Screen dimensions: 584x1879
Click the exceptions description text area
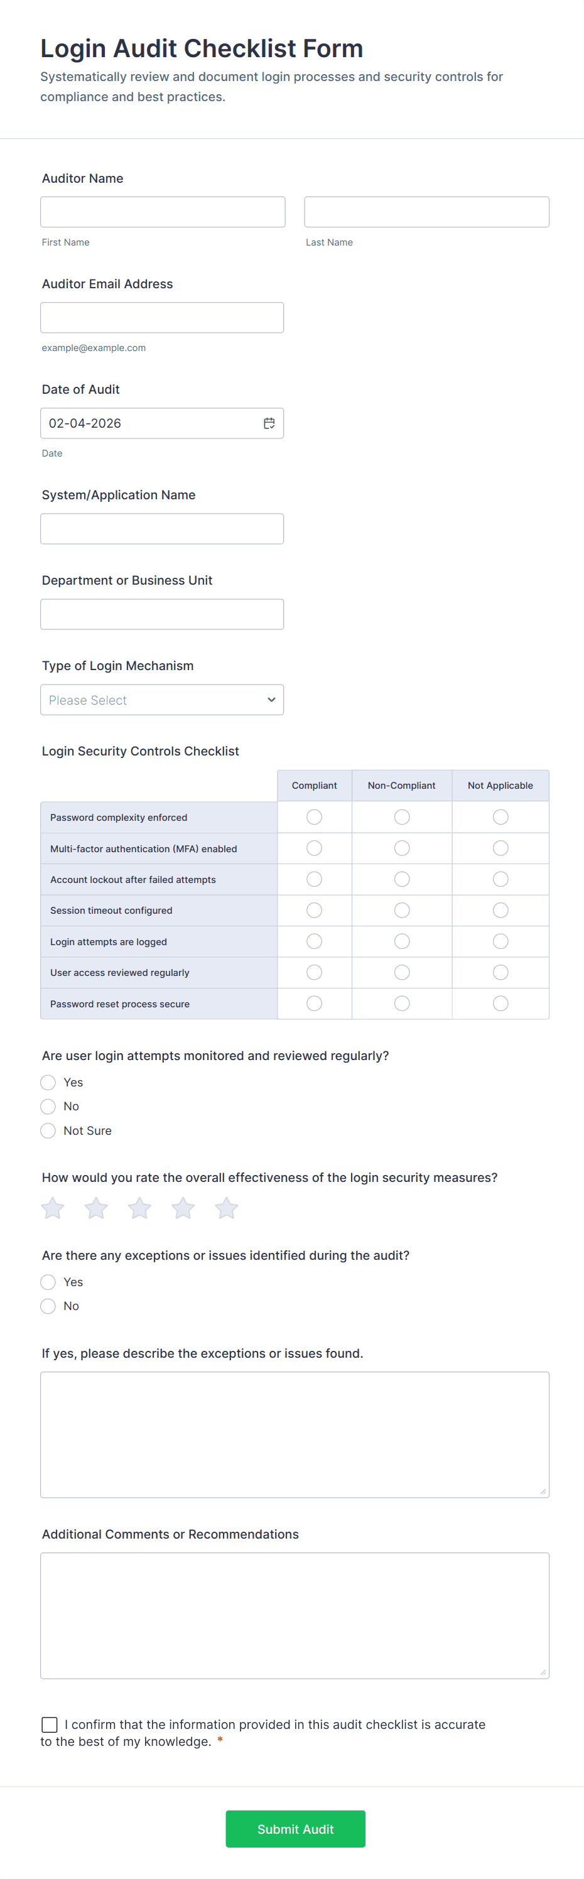tap(295, 1434)
